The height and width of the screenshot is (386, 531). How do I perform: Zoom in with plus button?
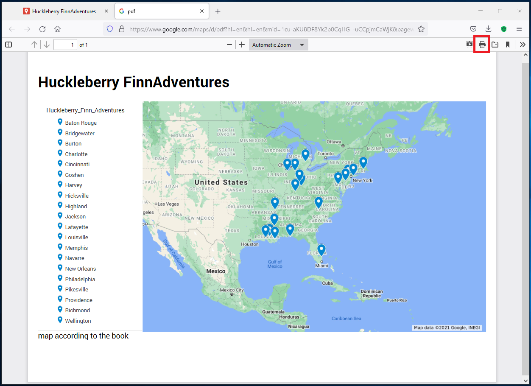(x=242, y=45)
